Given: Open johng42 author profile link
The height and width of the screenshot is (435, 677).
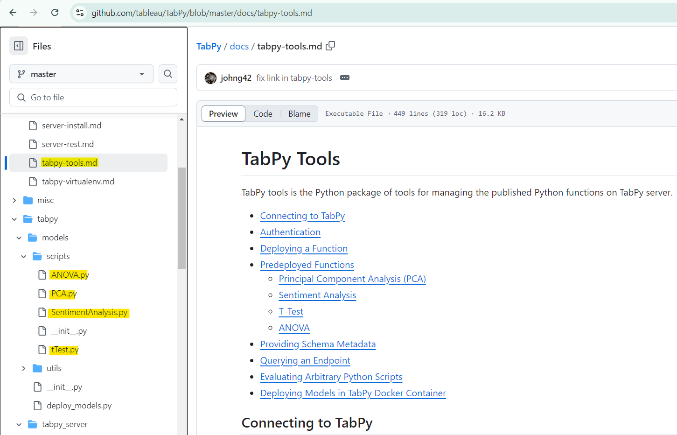Looking at the screenshot, I should pos(236,78).
